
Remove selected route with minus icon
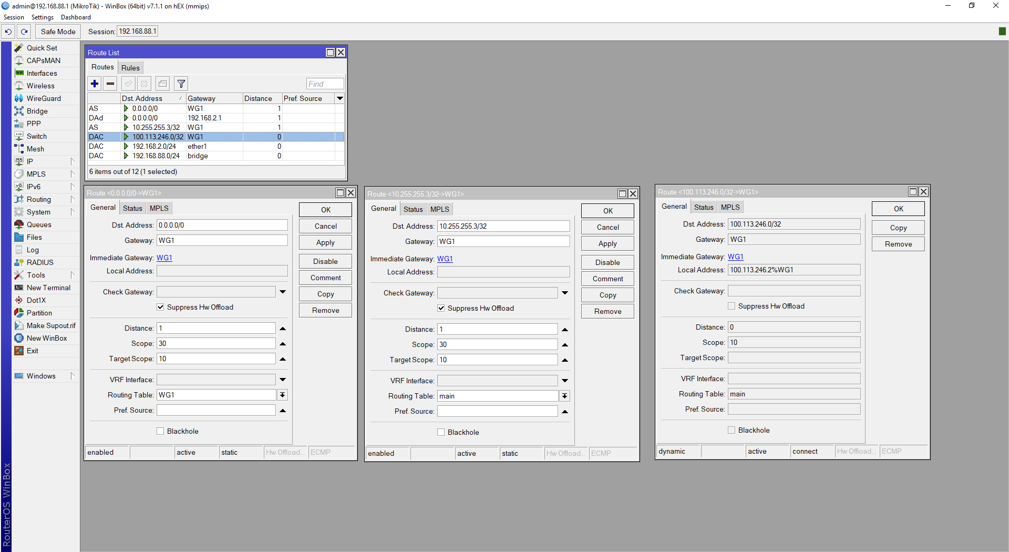click(110, 84)
